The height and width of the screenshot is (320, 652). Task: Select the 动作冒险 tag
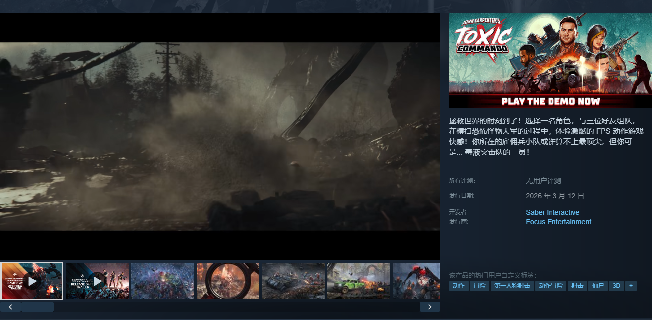click(551, 286)
